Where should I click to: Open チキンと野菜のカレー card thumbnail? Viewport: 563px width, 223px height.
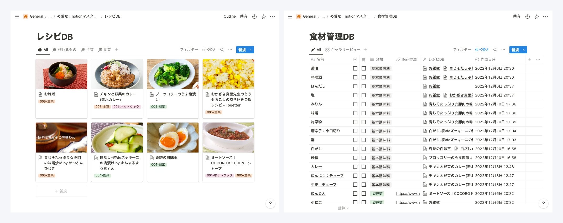[x=117, y=74]
